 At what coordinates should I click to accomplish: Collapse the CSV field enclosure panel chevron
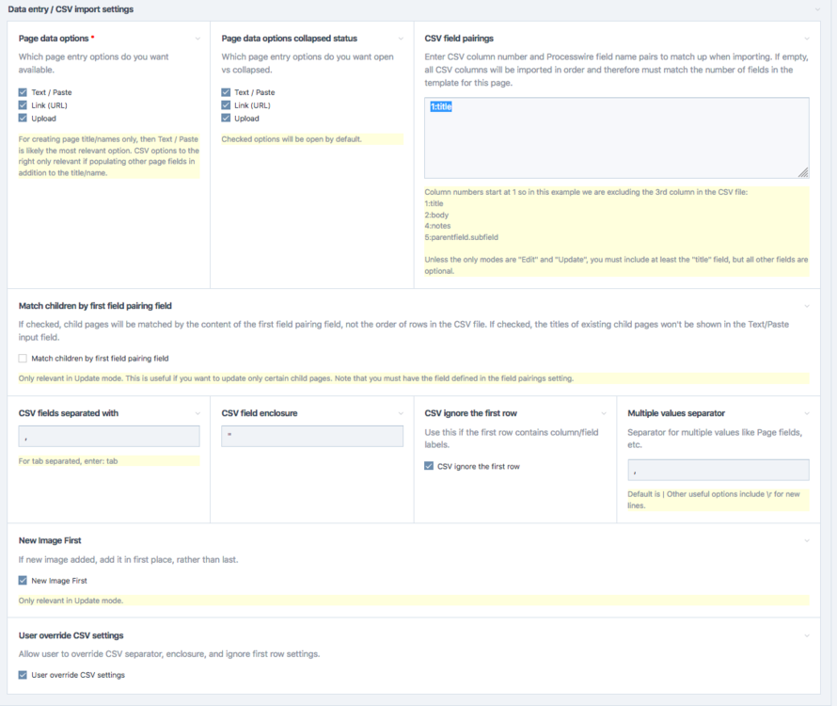(401, 413)
